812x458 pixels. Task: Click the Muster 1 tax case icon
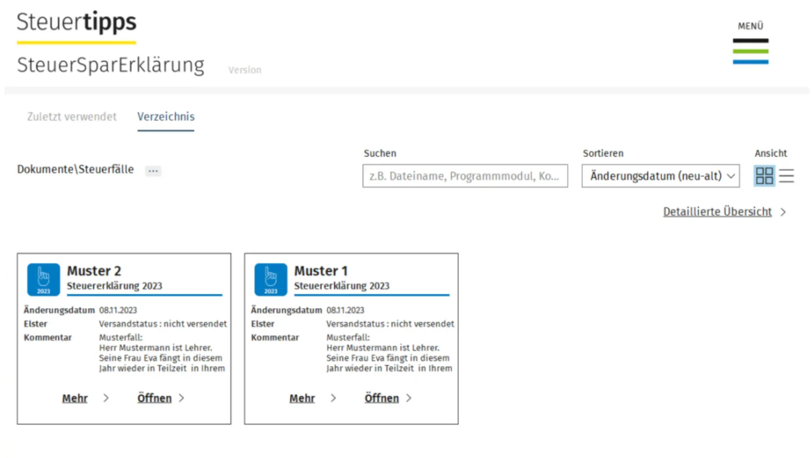[x=271, y=279]
